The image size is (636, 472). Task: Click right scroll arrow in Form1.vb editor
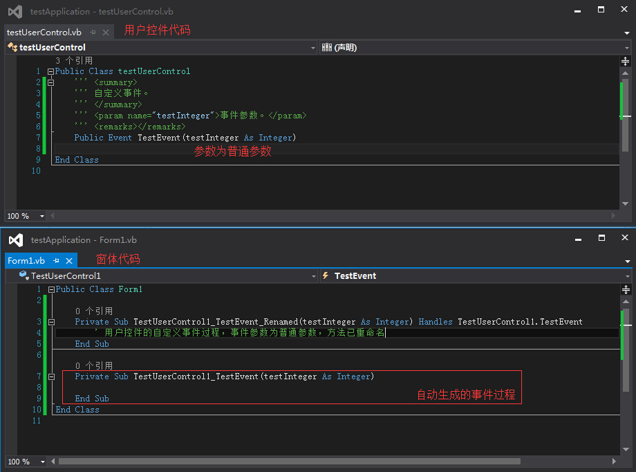[x=614, y=462]
